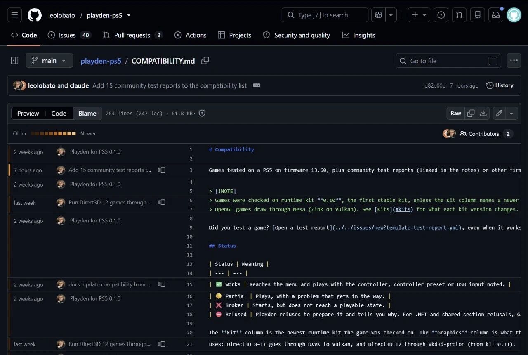
Task: Open the create new plus dropdown
Action: tap(419, 15)
